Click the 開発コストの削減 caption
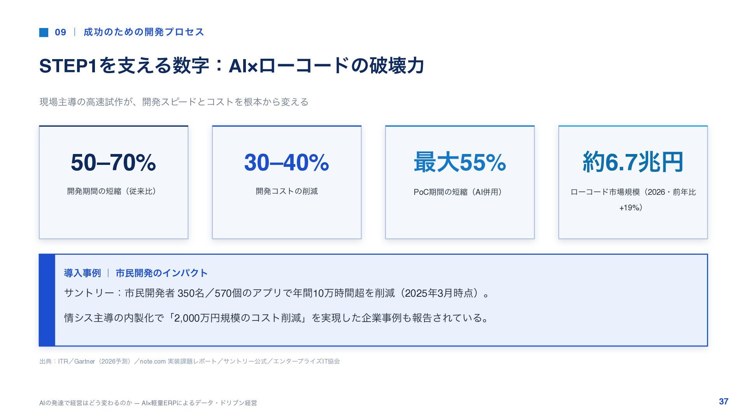The image size is (747, 420). coord(287,191)
